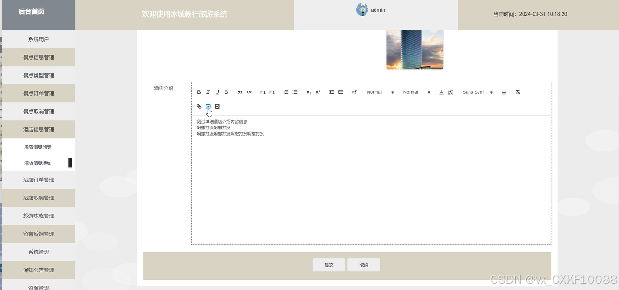The image size is (619, 290).
Task: Collapse 酒店信息管理 menu
Action: pyautogui.click(x=38, y=129)
